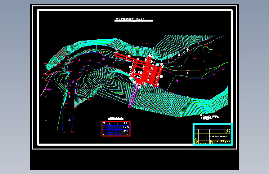Select the magenta twin pipeline below the red complex

coord(133,95)
